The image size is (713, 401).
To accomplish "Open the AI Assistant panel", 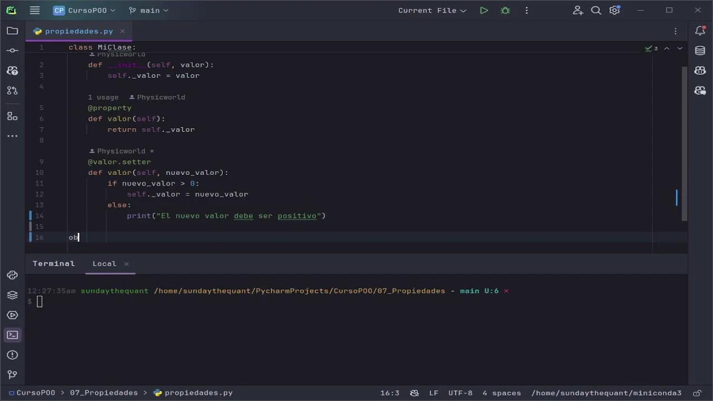I will (x=700, y=70).
